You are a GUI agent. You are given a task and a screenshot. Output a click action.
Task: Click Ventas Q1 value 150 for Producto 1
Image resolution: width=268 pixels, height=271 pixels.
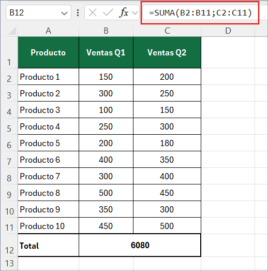point(106,77)
